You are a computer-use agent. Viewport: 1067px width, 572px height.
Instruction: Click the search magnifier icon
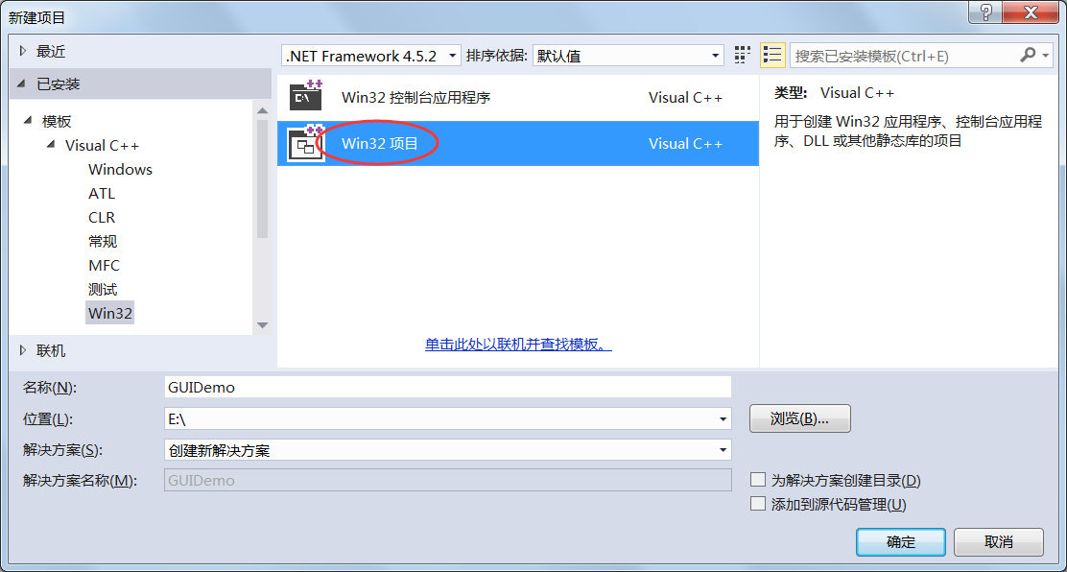click(x=1028, y=56)
